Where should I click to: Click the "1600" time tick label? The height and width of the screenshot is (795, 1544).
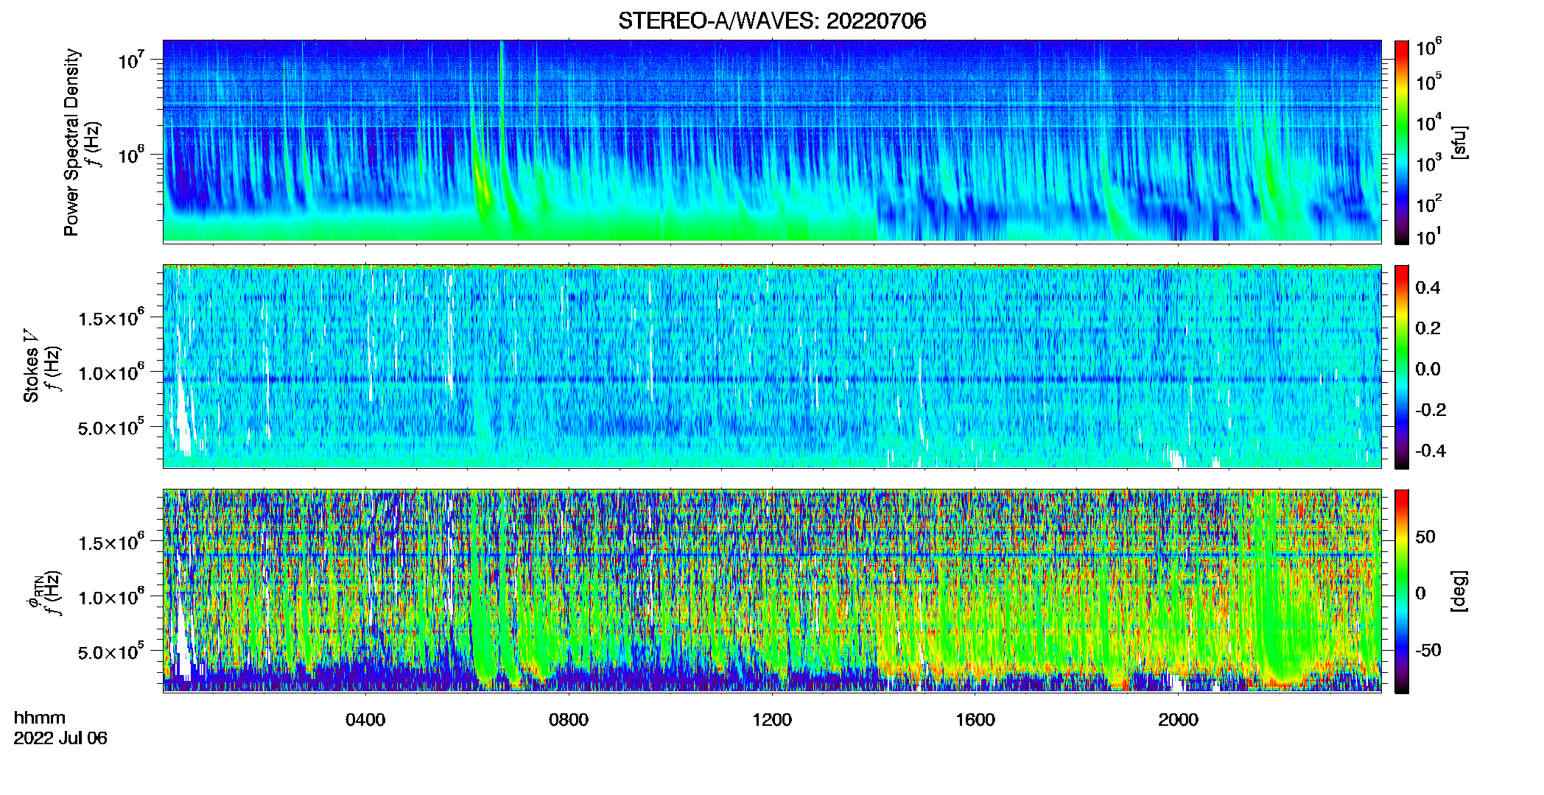975,720
